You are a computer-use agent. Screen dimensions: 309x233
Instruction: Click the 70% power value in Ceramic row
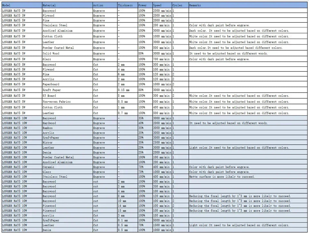click(x=141, y=167)
